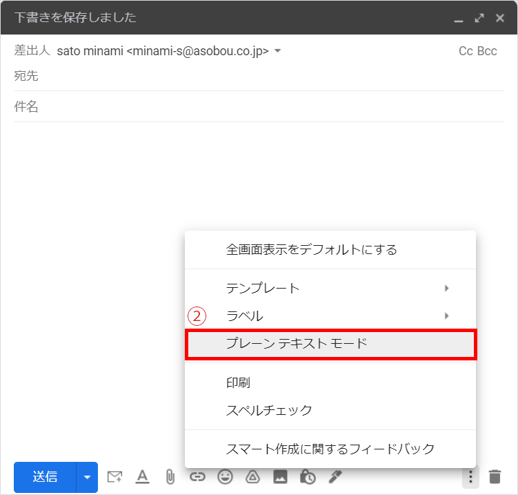Attach a file with the paperclip icon
Image resolution: width=518 pixels, height=495 pixels.
click(170, 477)
